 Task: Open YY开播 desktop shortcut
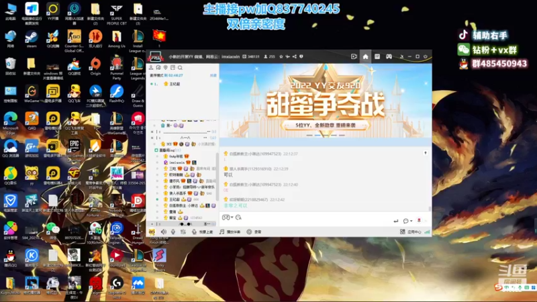tap(53, 11)
